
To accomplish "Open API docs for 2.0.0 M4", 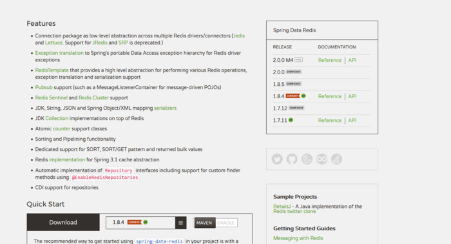I will [x=352, y=60].
